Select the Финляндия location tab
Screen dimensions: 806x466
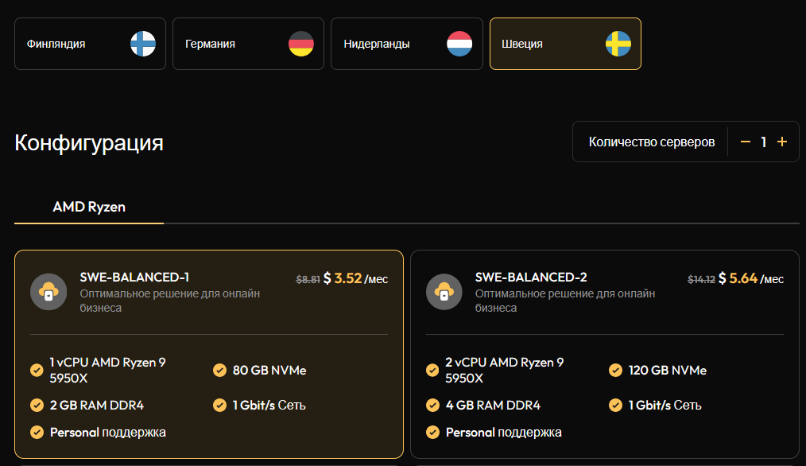tap(90, 44)
